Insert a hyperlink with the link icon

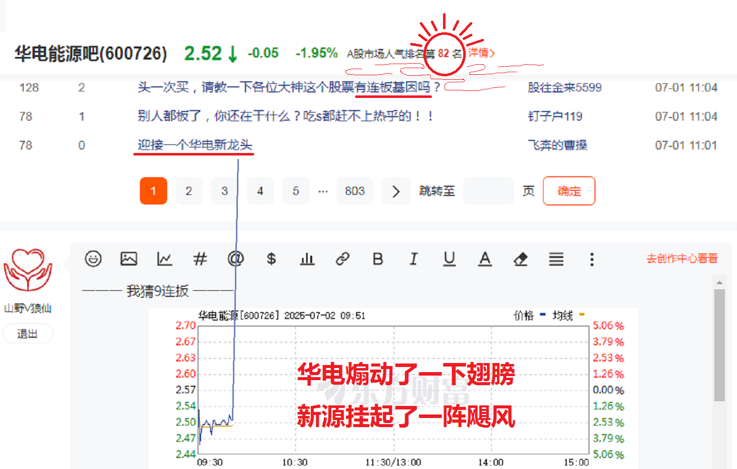pos(342,259)
